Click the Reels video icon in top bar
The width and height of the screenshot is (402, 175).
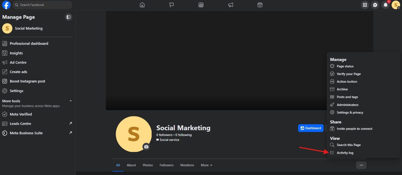[260, 5]
